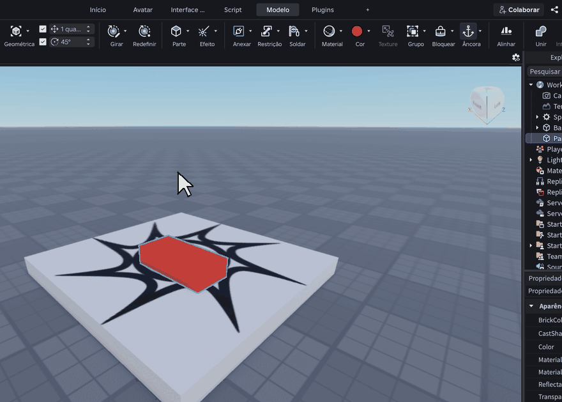Open the Avatar tab
Viewport: 562px width, 402px height.
click(x=142, y=10)
